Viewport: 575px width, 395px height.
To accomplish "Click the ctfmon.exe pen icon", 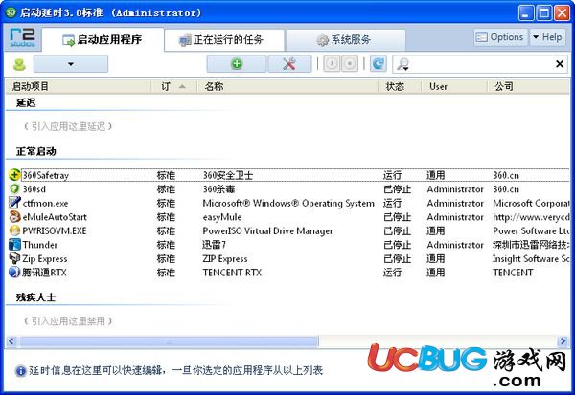I will pos(14,203).
